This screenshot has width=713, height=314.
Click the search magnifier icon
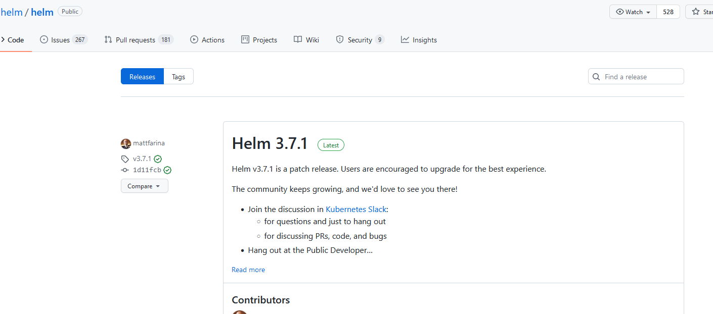(x=597, y=77)
